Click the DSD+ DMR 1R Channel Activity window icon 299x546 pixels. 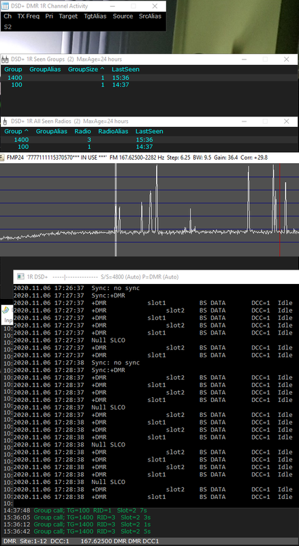tap(5, 6)
